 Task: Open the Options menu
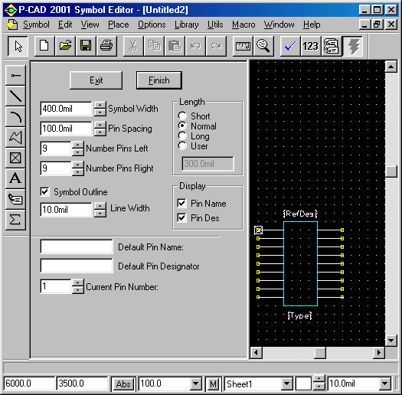click(152, 24)
